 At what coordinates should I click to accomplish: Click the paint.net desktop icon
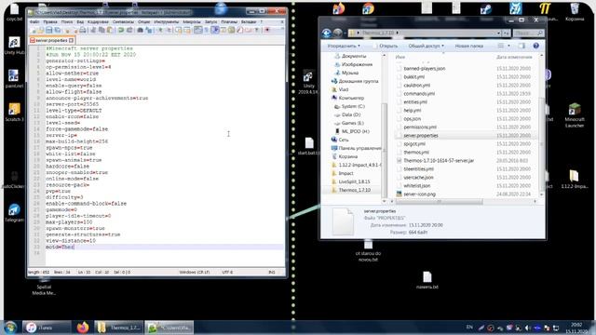[14, 79]
